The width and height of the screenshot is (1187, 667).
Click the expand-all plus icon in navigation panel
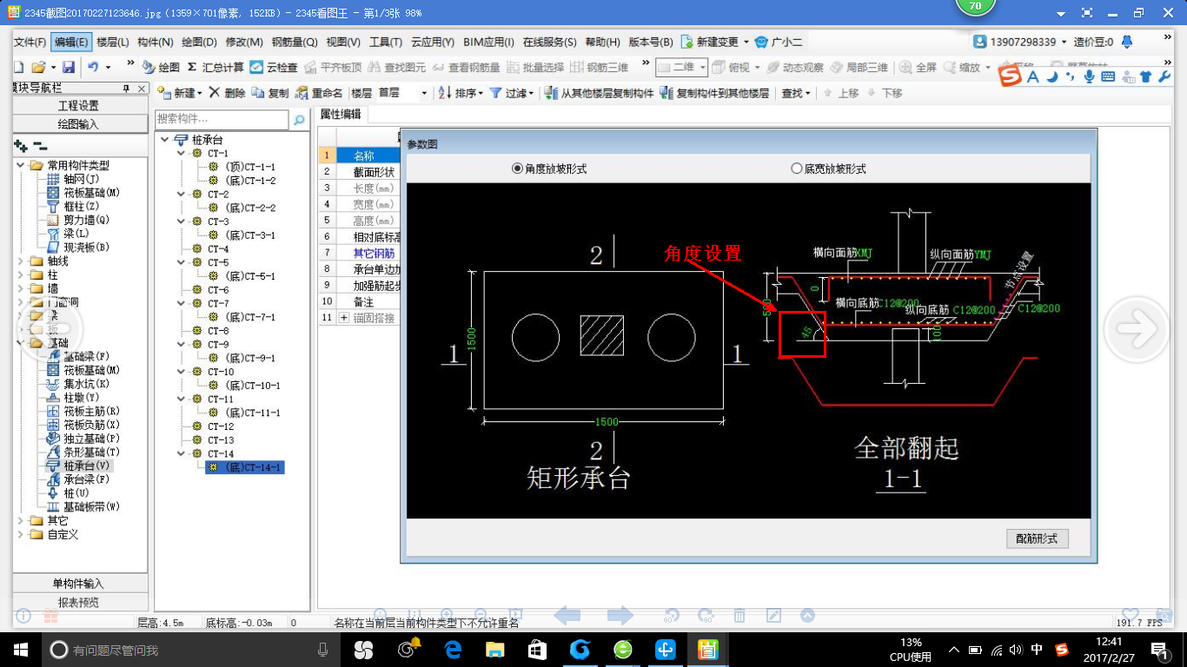[x=21, y=146]
